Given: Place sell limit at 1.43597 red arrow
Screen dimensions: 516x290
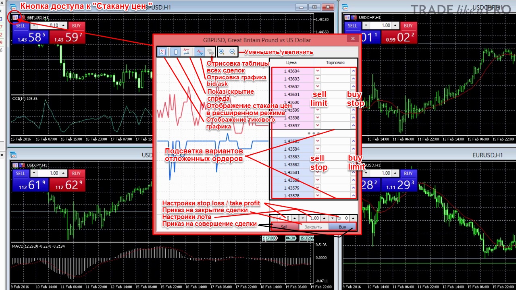Looking at the screenshot, I should click(318, 126).
